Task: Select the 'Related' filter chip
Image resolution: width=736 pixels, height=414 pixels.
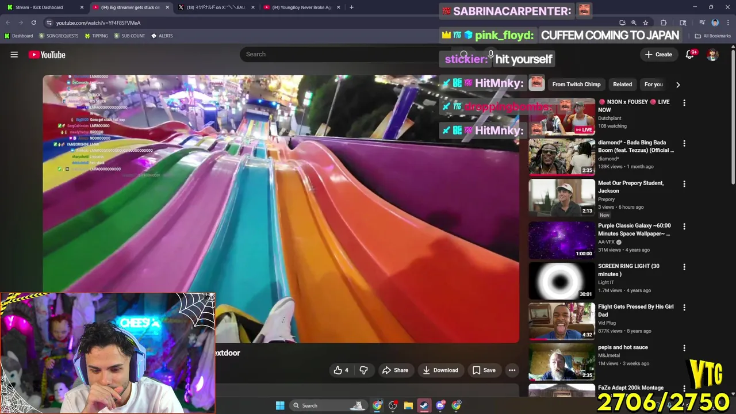Action: (622, 85)
